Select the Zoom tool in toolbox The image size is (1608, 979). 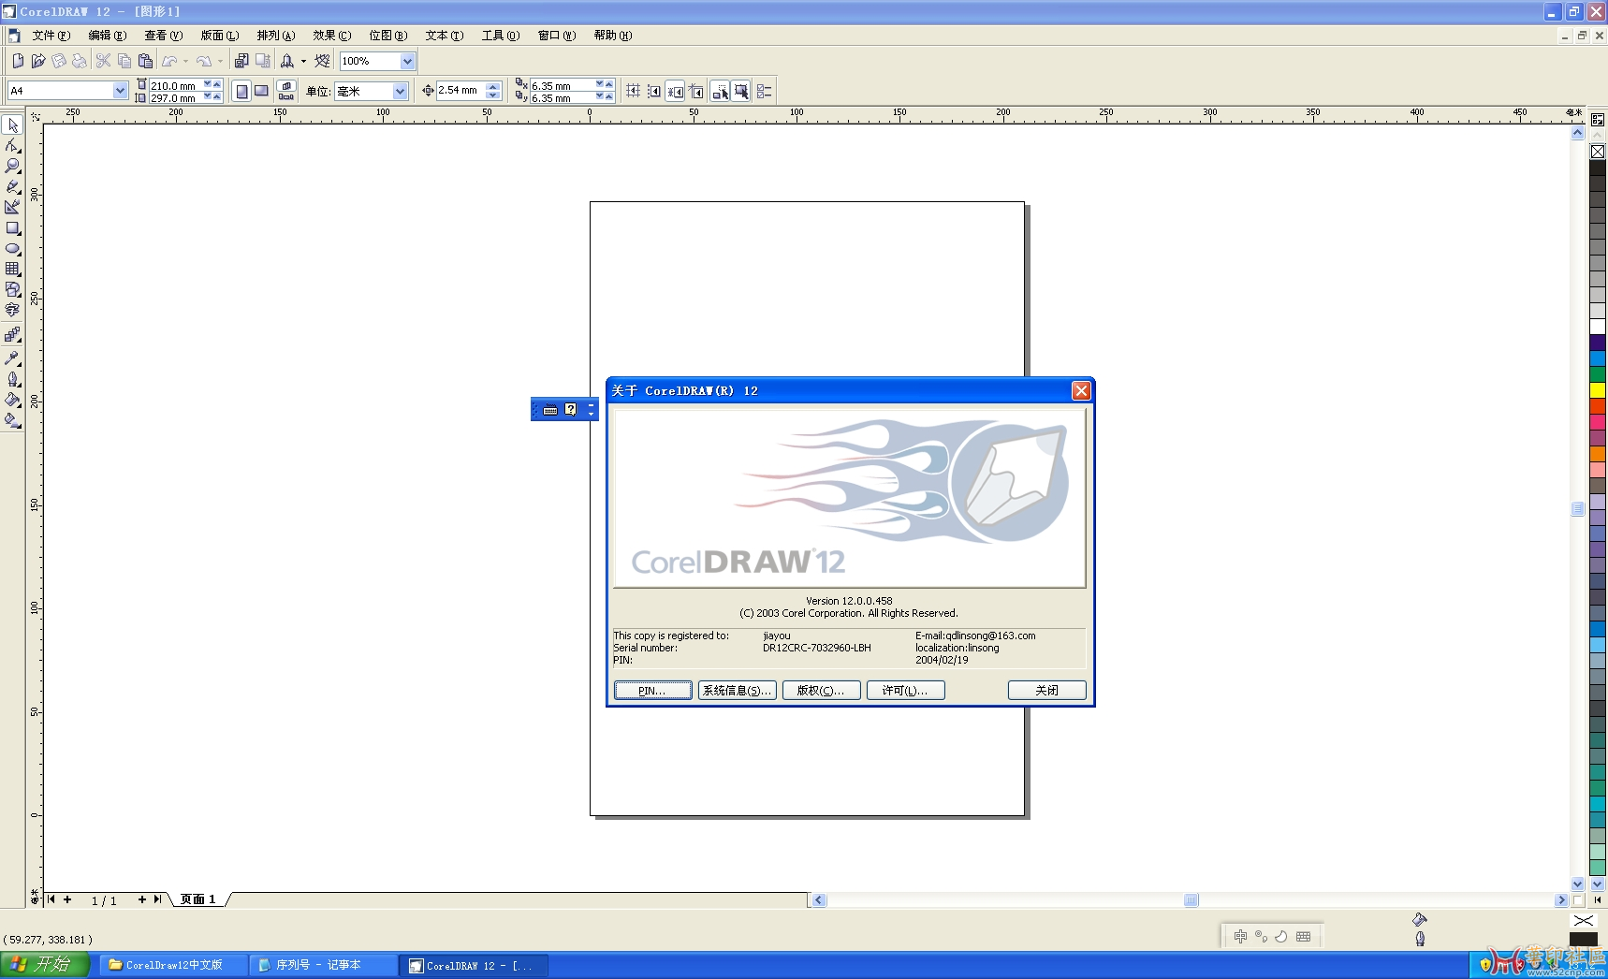point(12,167)
